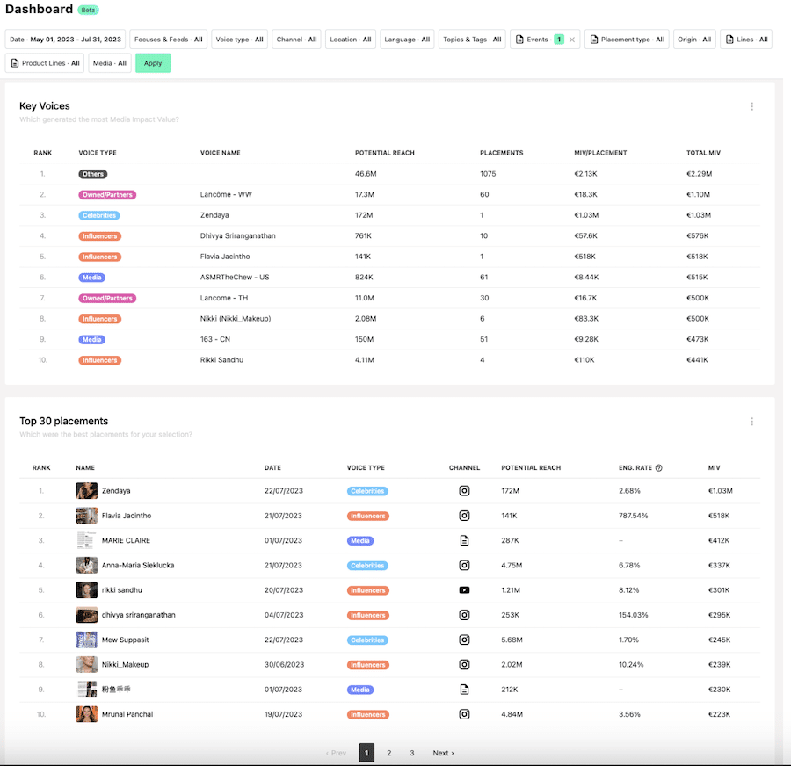Sort Key Voices by TOTAL MIV column header
The height and width of the screenshot is (766, 791).
coord(703,153)
